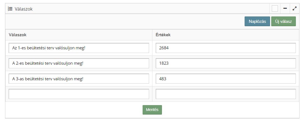The image size is (304, 121).
Task: Save the answers with Mentés button
Action: tap(152, 110)
